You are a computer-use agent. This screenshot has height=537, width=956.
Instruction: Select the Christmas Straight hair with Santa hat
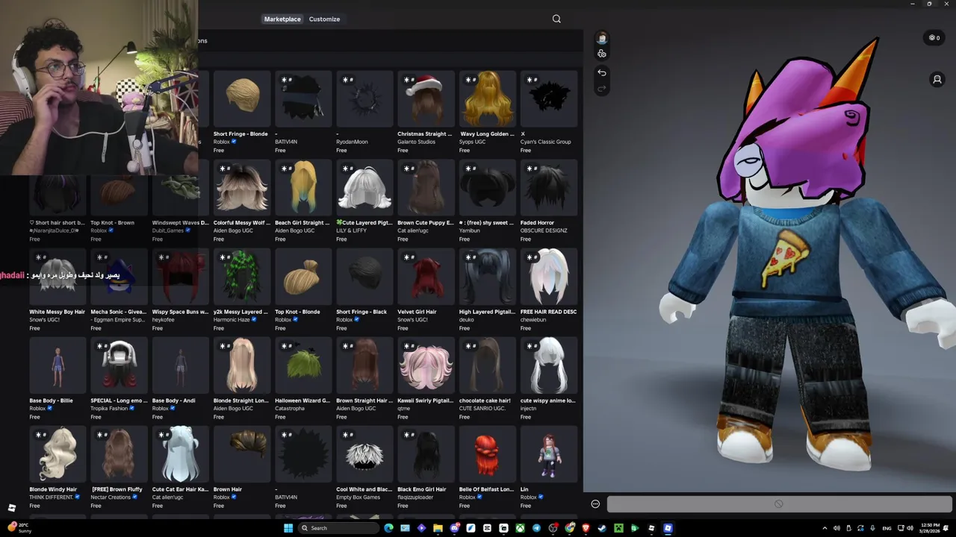pyautogui.click(x=426, y=99)
